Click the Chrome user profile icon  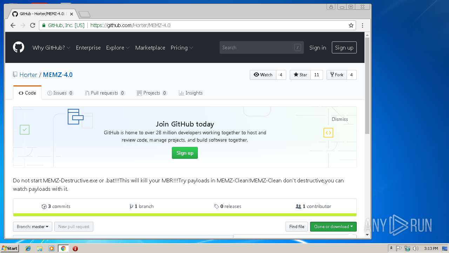pyautogui.click(x=331, y=7)
